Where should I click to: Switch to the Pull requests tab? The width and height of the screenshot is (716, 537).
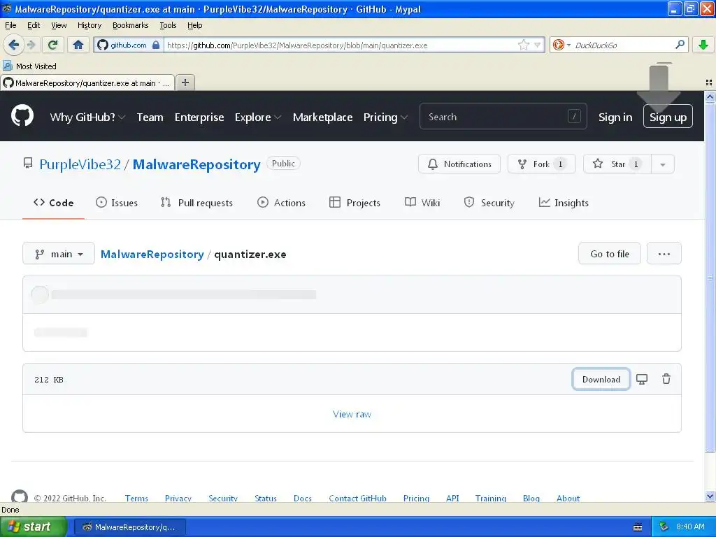tap(196, 203)
